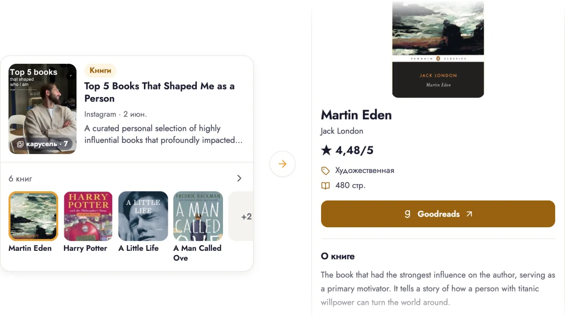The image size is (565, 327).
Task: Click the A Man Called Ove label
Action: pyautogui.click(x=197, y=253)
